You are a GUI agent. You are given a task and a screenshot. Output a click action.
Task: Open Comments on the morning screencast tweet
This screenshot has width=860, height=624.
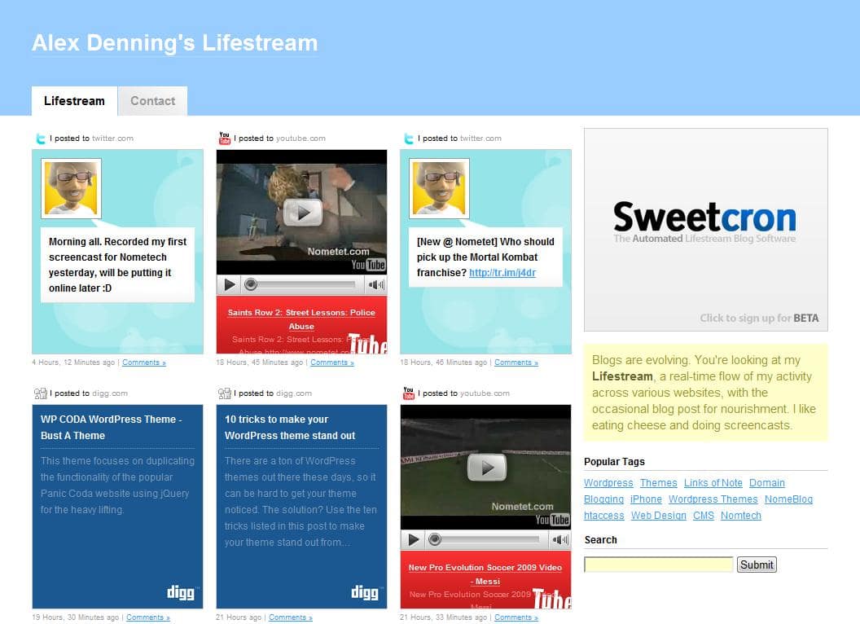(x=144, y=363)
